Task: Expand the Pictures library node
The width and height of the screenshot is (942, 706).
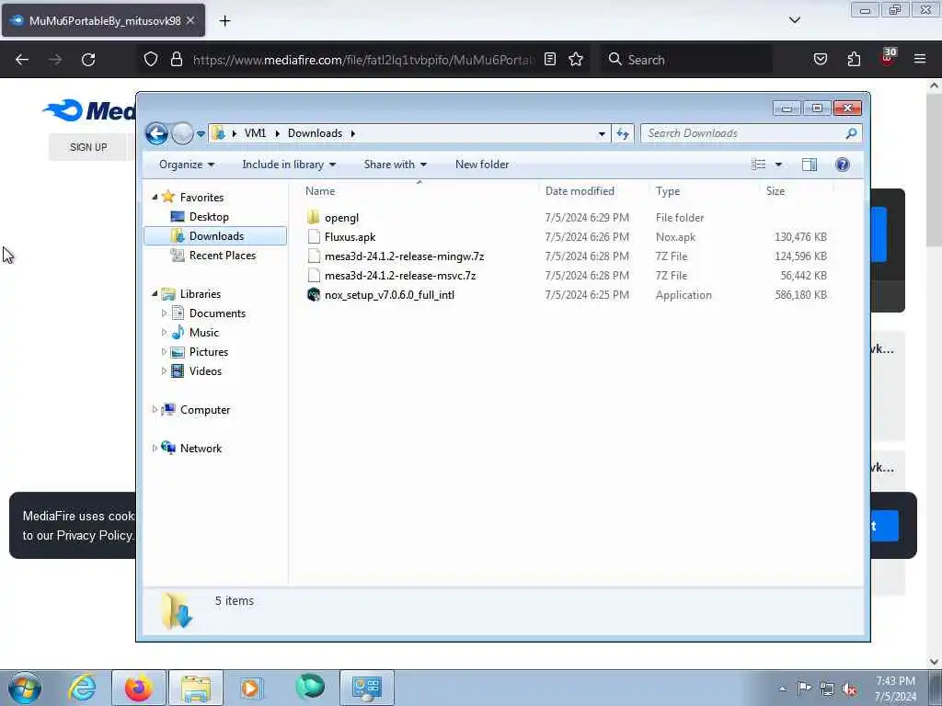Action: [164, 352]
